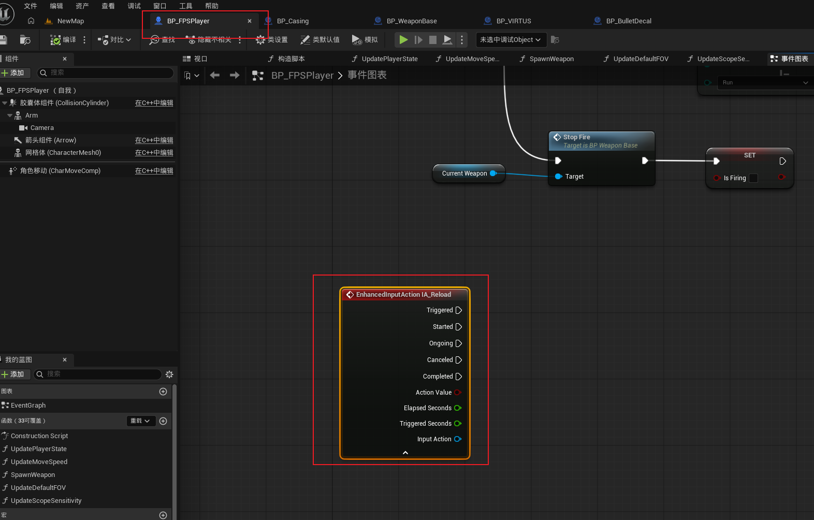Open the 帮助 (Help) menu
814x520 pixels.
pos(212,6)
